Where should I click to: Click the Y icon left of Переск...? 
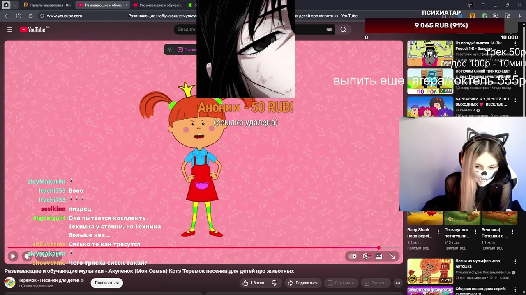click(x=169, y=50)
